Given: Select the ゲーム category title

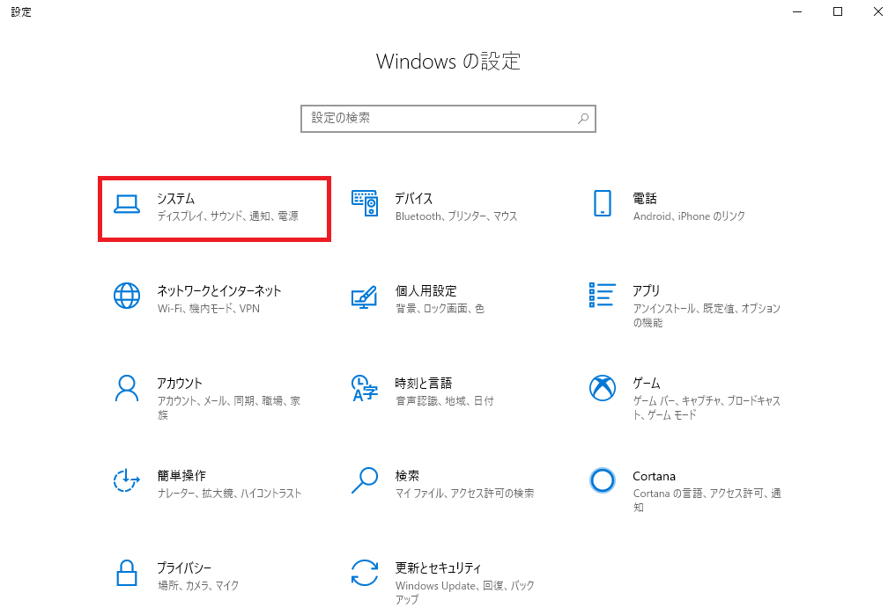Looking at the screenshot, I should 647,383.
